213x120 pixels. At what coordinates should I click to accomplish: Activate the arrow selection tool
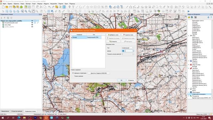3,11
